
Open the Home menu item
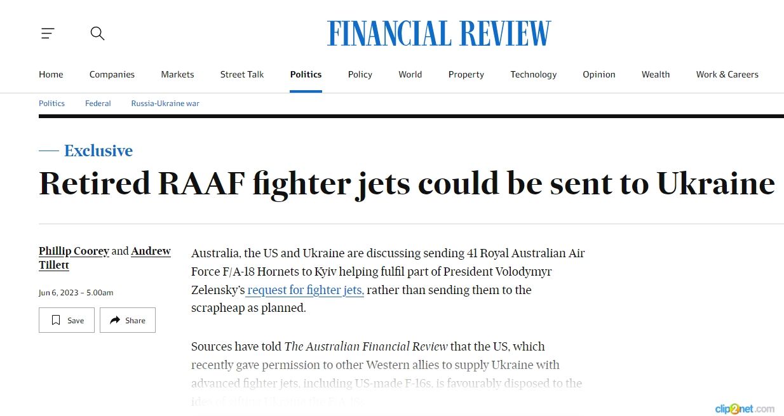[x=51, y=74]
